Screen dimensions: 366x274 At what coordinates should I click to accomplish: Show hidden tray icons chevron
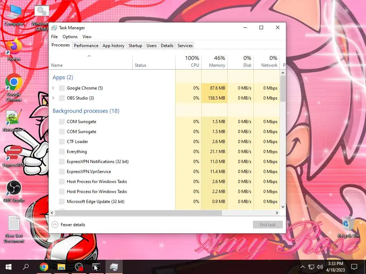[x=302, y=267]
